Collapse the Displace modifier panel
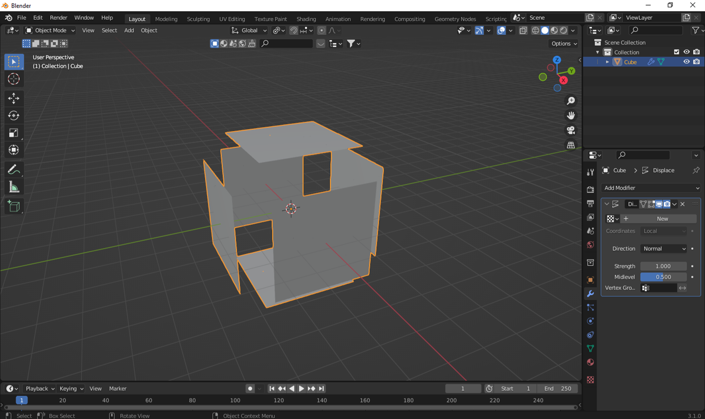705x419 pixels. (607, 204)
